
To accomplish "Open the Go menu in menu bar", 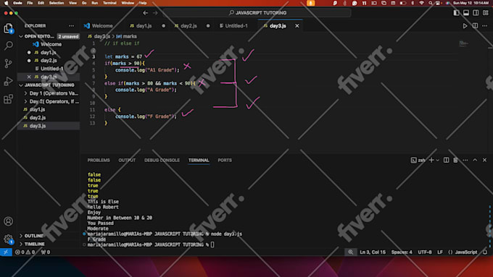I will click(84, 3).
